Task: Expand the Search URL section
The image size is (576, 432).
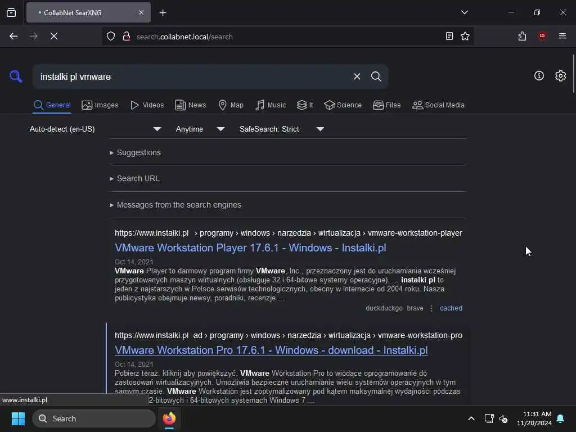Action: pyautogui.click(x=134, y=178)
